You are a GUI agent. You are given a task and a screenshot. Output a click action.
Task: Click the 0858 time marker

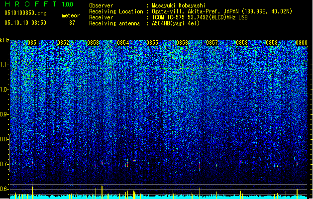[x=242, y=43]
